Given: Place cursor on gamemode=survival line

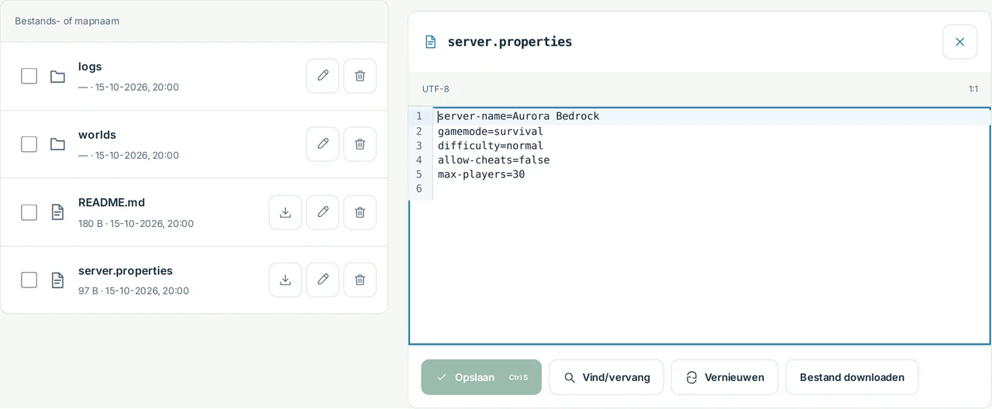Looking at the screenshot, I should tap(491, 131).
